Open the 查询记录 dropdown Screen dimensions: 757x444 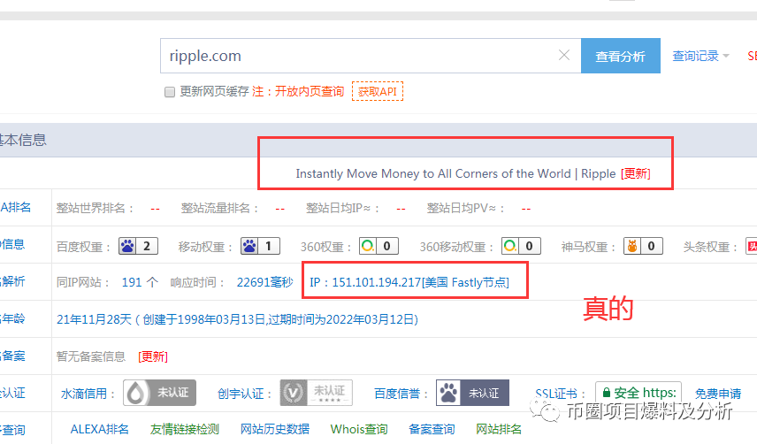tap(700, 56)
